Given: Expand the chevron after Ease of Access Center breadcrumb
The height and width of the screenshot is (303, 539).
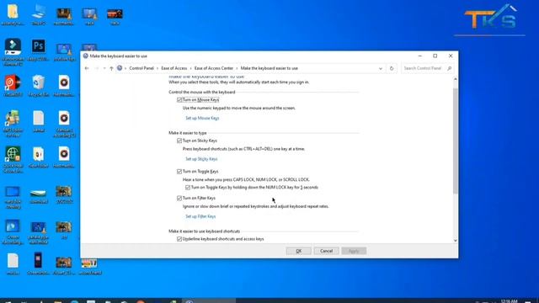Looking at the screenshot, I should coord(237,68).
